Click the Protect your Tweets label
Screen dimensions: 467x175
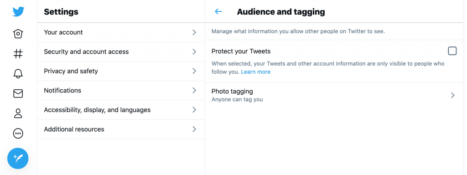[241, 51]
